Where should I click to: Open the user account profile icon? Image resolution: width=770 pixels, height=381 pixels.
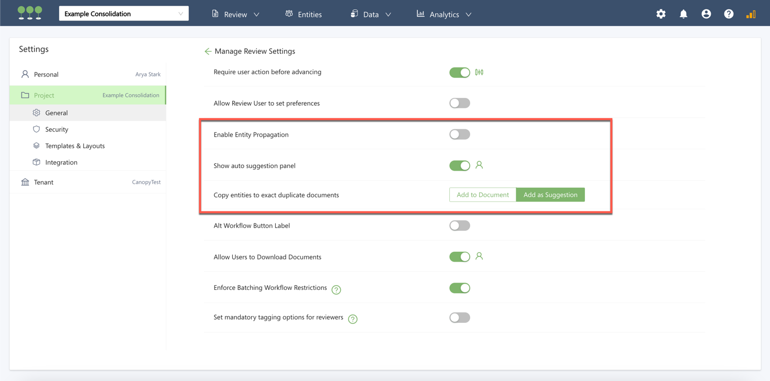coord(706,14)
